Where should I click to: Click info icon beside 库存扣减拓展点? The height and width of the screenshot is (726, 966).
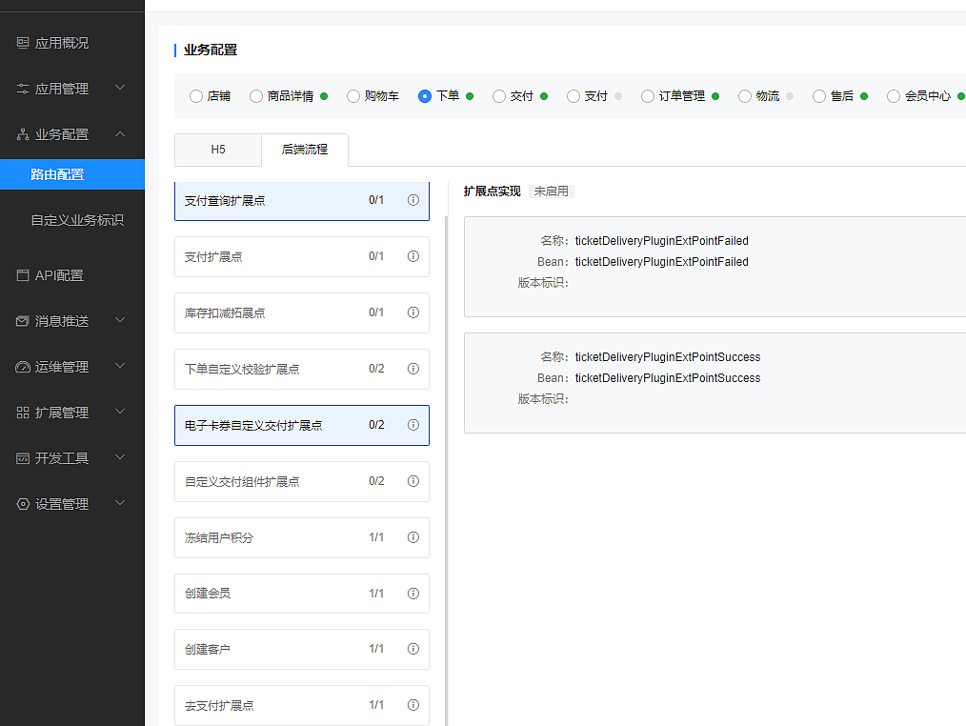(413, 313)
